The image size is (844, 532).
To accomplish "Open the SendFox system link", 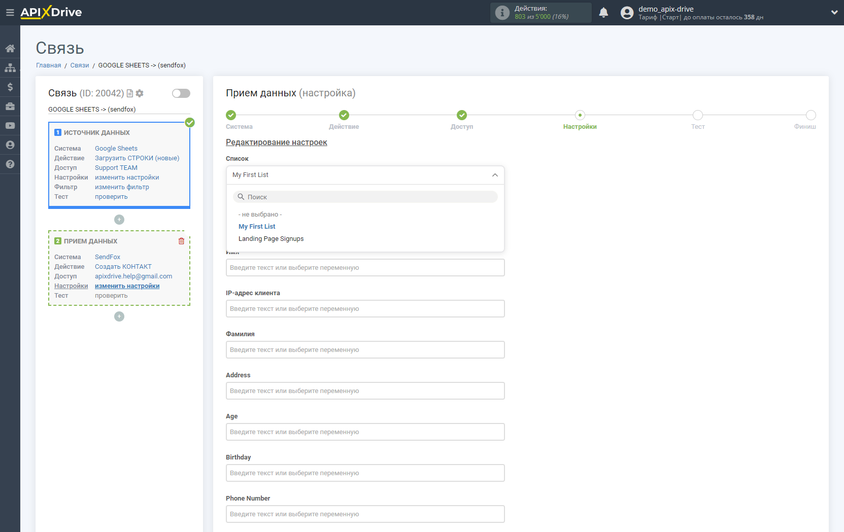I will click(108, 257).
